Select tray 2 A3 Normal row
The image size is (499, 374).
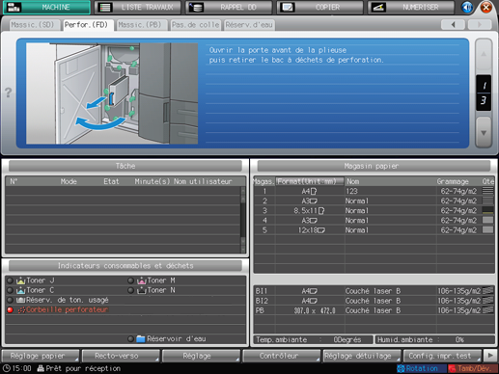[374, 200]
